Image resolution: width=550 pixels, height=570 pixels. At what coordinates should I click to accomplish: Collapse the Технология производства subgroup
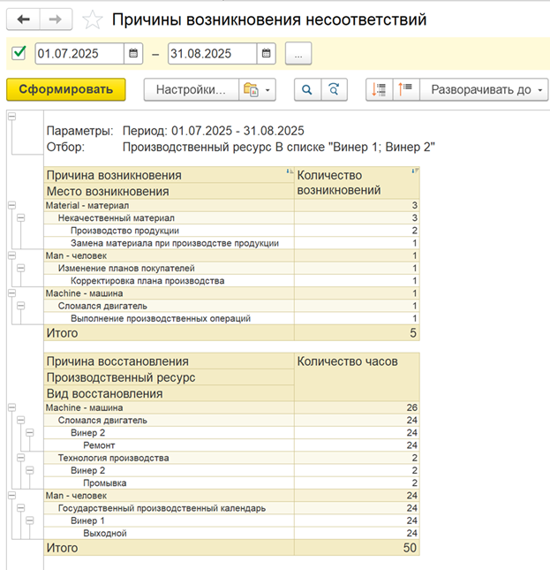21,458
